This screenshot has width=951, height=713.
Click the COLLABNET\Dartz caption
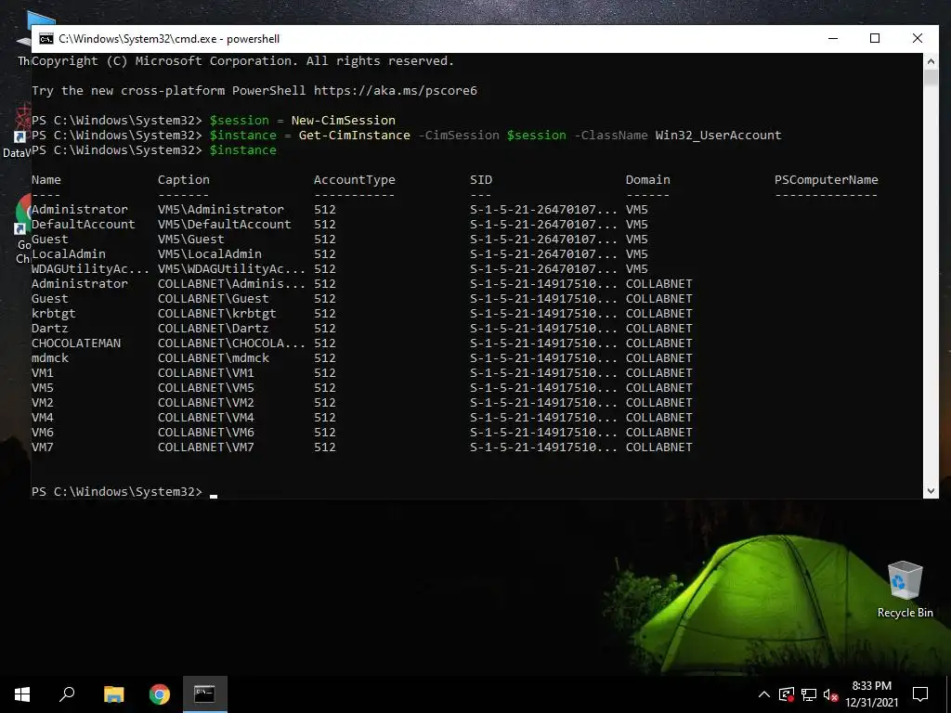[x=213, y=329]
